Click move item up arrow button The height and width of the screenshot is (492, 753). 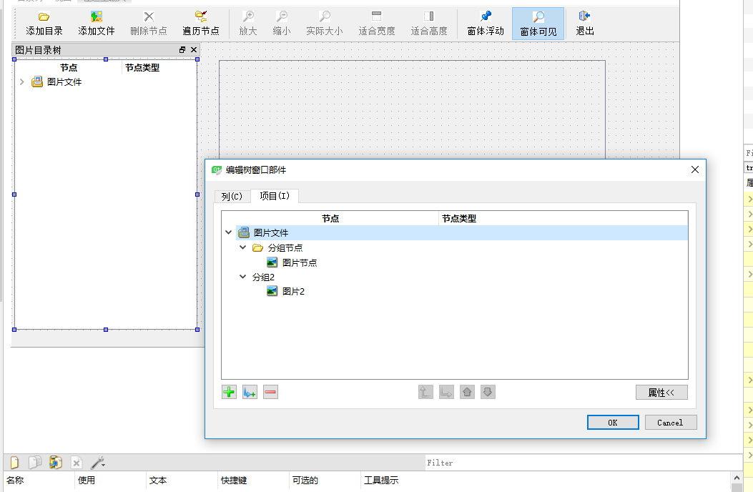tap(467, 392)
